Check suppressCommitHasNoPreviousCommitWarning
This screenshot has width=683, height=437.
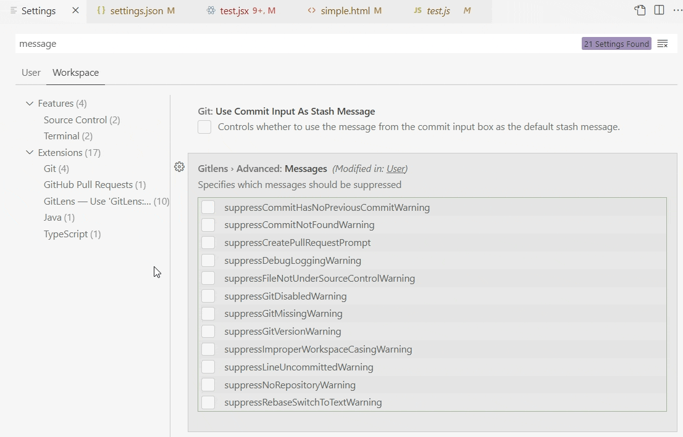pos(208,207)
